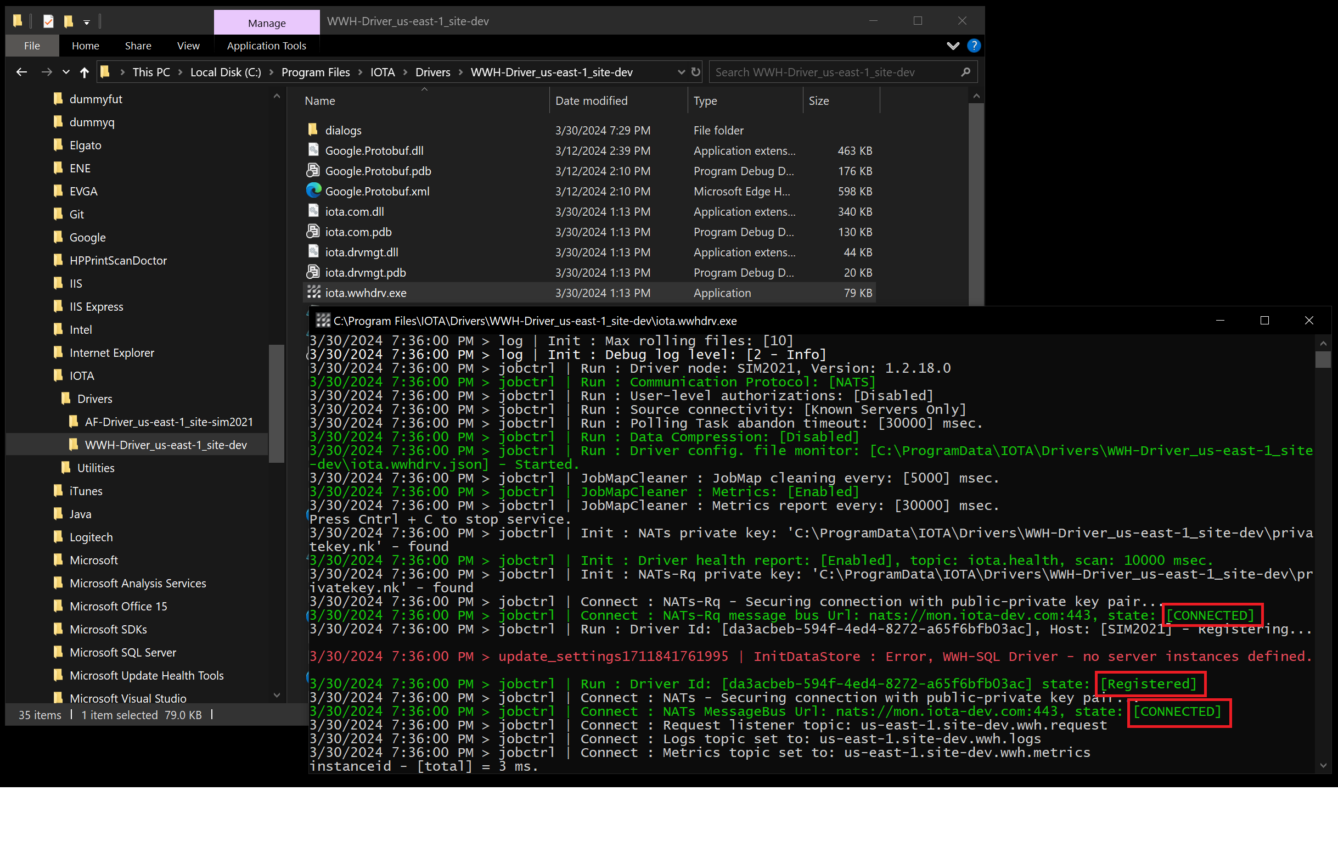1338x841 pixels.
Task: Select iota.drvmgt.pdb file icon
Action: click(x=313, y=272)
